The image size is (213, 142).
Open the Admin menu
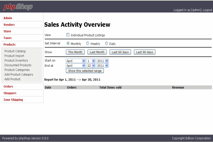[x=8, y=18]
